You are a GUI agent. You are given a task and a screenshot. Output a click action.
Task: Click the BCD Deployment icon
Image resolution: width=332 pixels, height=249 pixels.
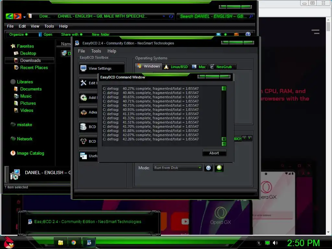tap(83, 141)
